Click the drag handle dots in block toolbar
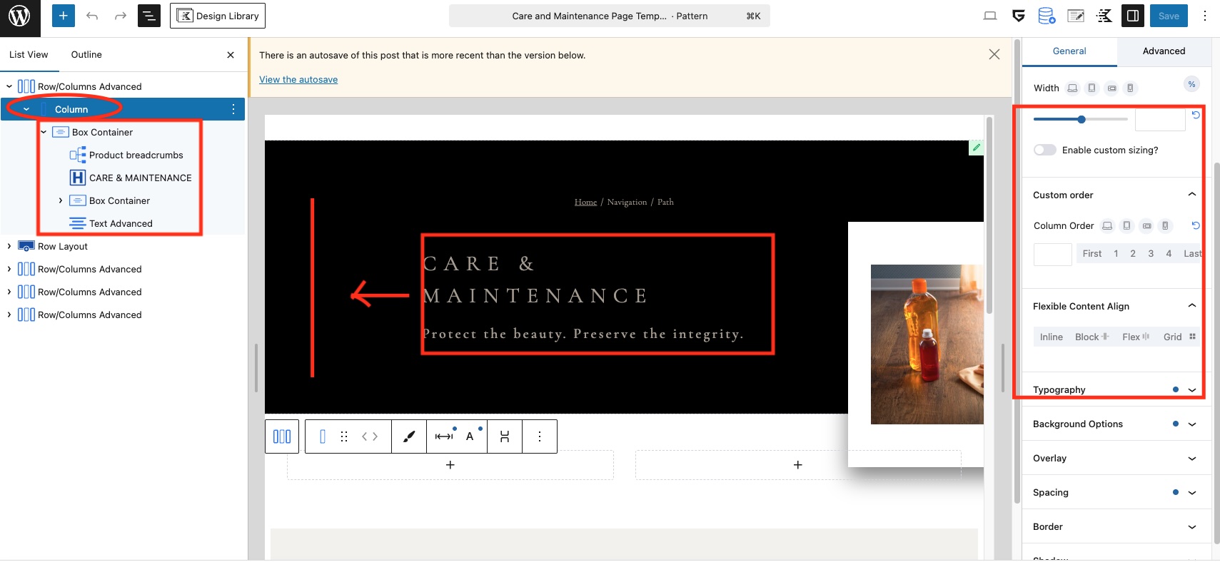Screen dimensions: 1220x562 tap(344, 436)
